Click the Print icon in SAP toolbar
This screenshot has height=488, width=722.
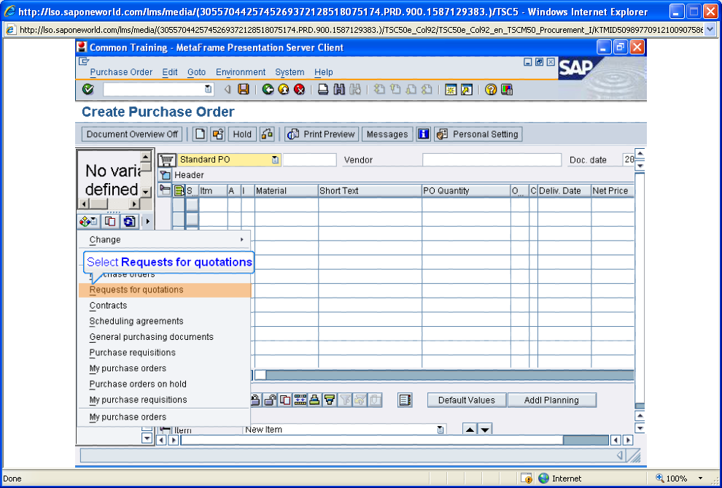click(x=323, y=89)
